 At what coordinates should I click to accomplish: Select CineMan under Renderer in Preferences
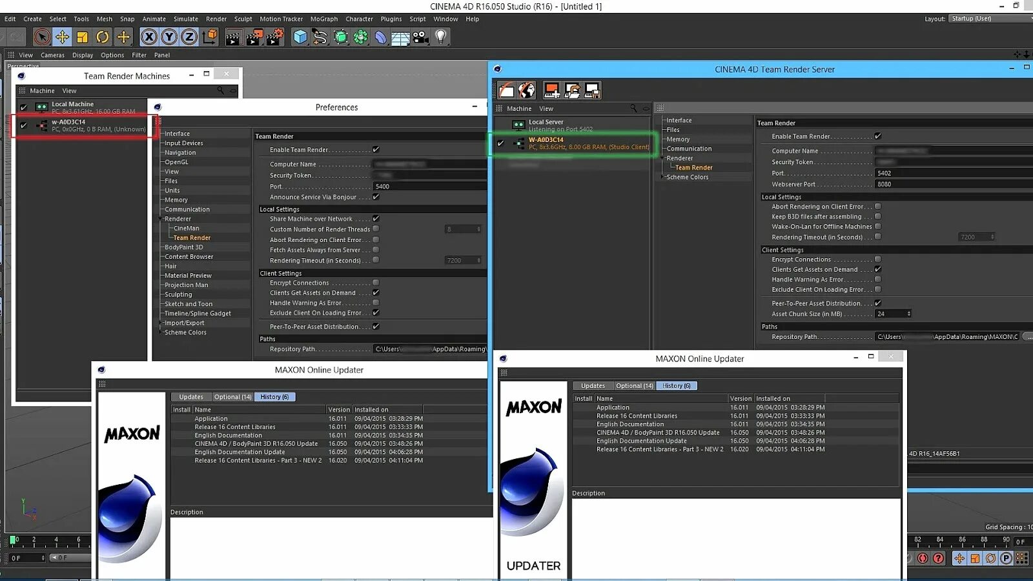[x=186, y=228]
